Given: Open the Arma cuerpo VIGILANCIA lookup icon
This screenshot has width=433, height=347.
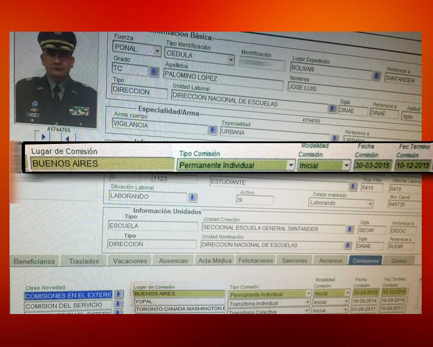Looking at the screenshot, I should [213, 130].
